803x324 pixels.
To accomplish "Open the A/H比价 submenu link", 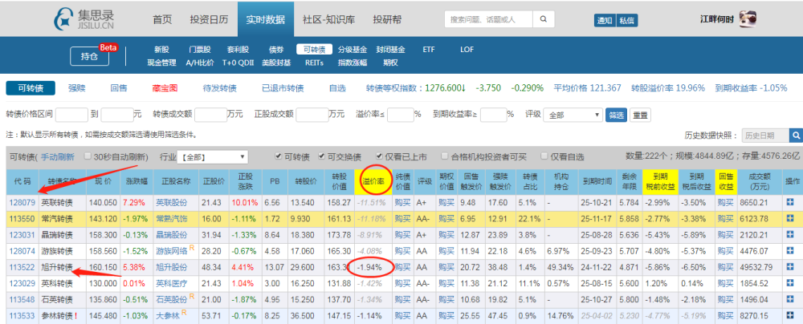I will click(x=200, y=63).
